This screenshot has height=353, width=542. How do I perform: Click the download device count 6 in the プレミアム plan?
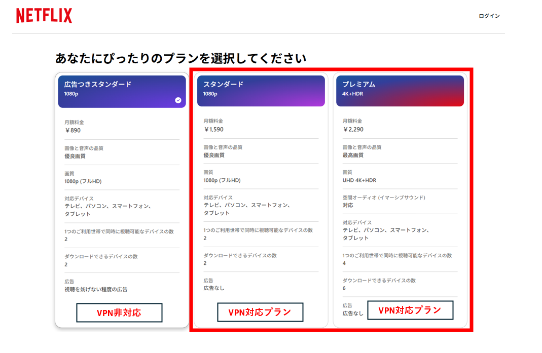pyautogui.click(x=344, y=288)
